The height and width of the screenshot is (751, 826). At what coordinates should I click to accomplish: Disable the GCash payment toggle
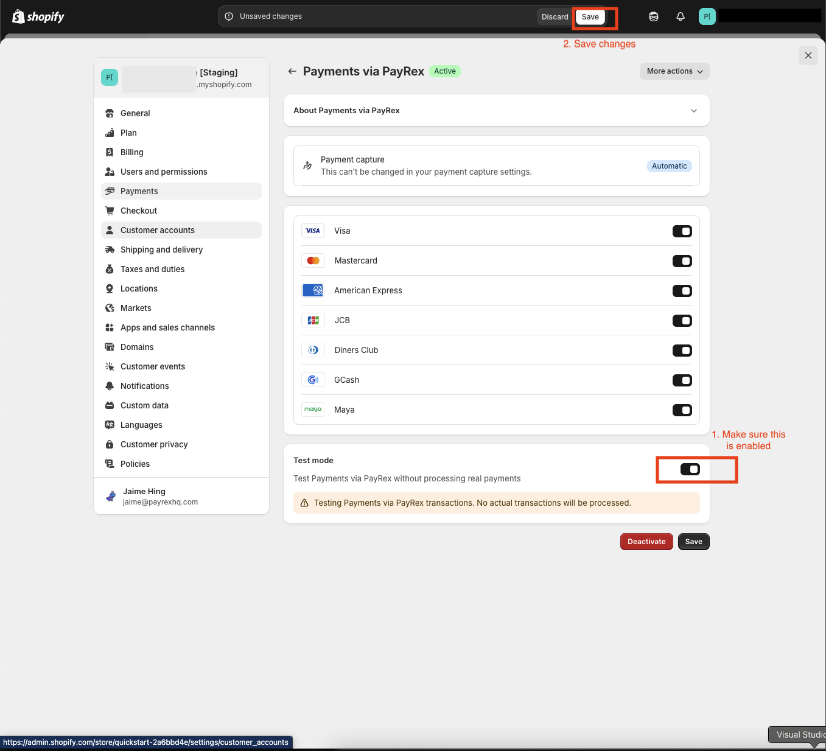coord(682,380)
